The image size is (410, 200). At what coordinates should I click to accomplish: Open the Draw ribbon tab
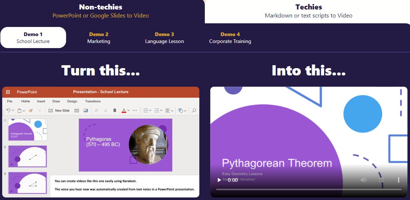pyautogui.click(x=56, y=101)
